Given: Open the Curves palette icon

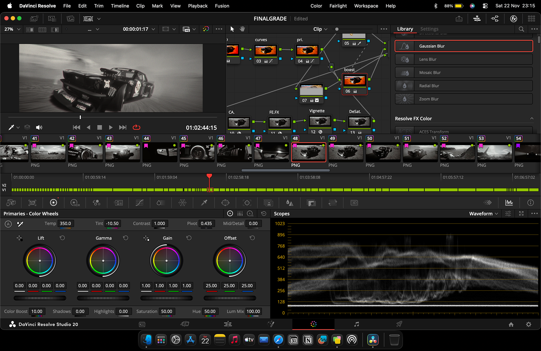Looking at the screenshot, I should coord(139,203).
